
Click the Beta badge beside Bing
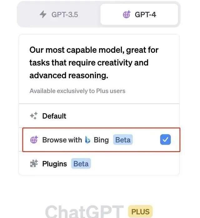coord(123,140)
